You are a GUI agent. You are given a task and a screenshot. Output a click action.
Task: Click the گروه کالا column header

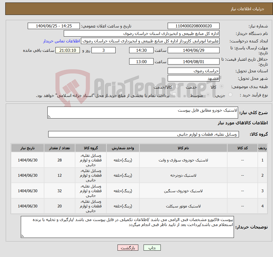(x=91, y=148)
